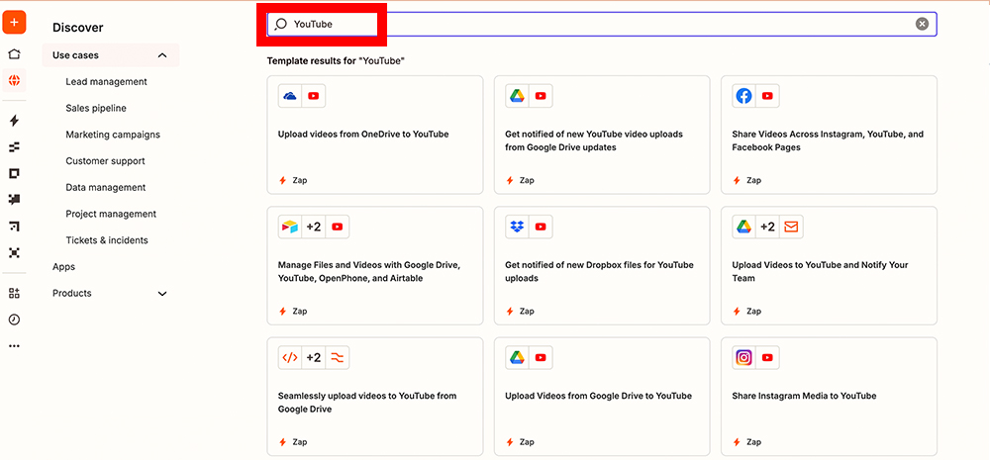
Task: Click the Discover heading
Action: click(77, 28)
